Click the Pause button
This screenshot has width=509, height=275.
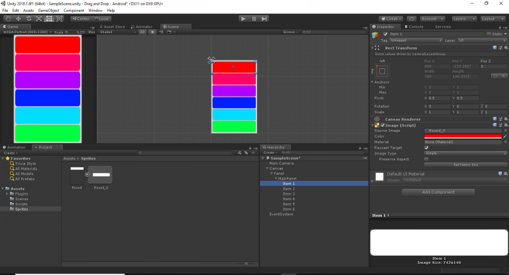[254, 19]
